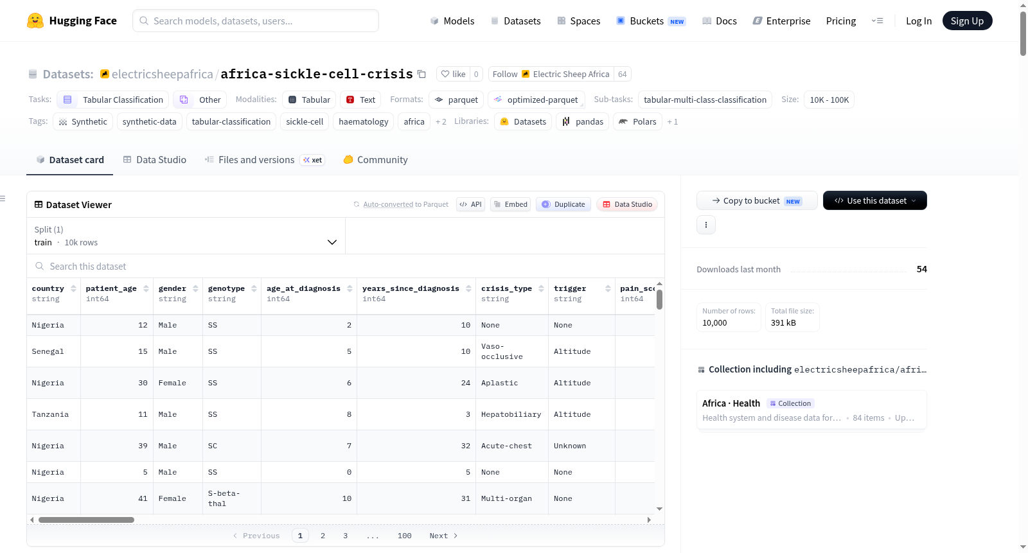
Task: Open the Africa · Health collection
Action: tap(811, 410)
